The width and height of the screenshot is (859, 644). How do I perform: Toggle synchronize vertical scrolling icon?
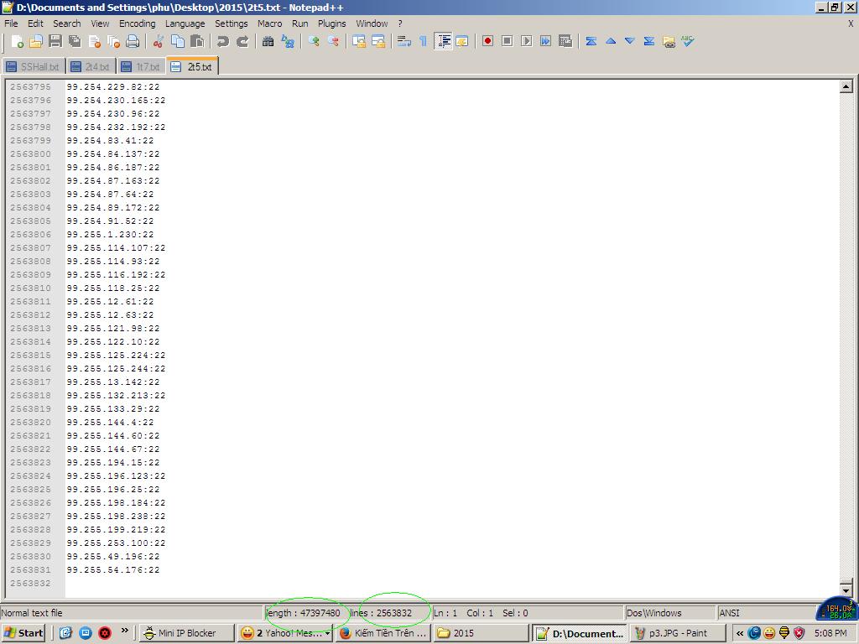coord(359,42)
